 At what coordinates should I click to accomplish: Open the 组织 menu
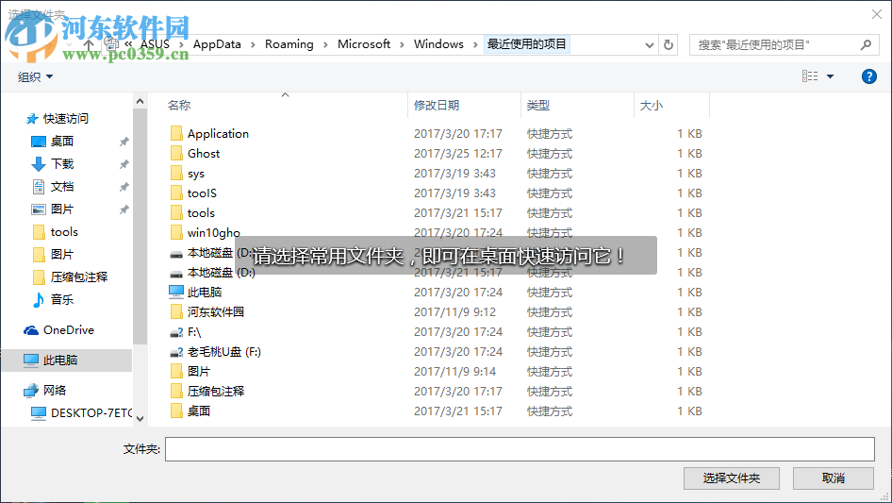pos(35,76)
